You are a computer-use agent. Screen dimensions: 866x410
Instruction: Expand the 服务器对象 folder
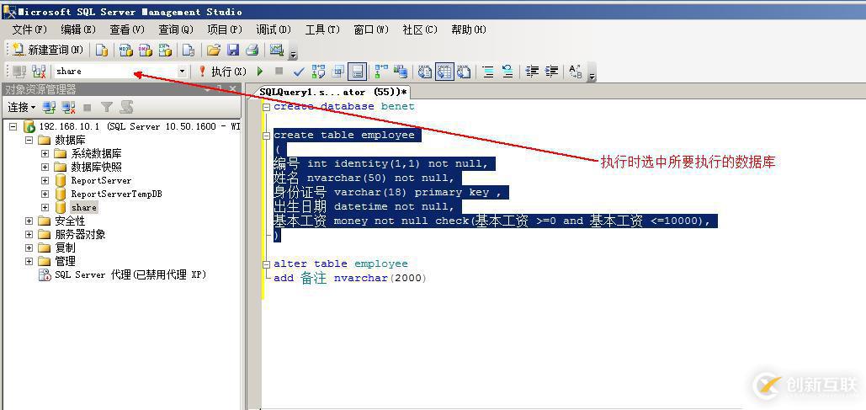click(x=29, y=234)
